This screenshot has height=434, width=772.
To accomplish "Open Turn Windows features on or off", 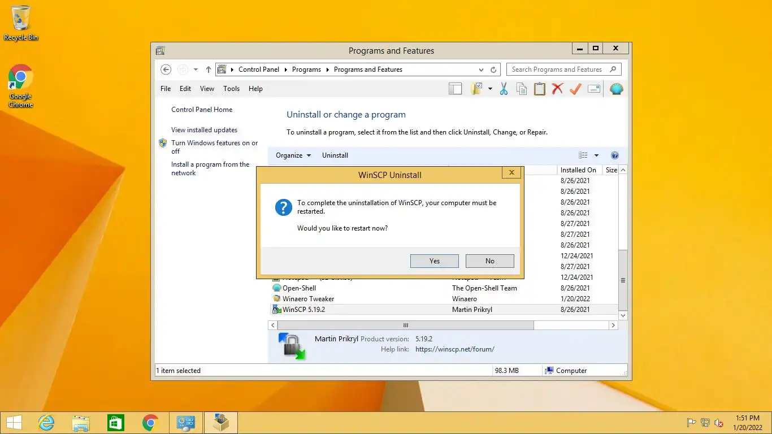I will click(x=214, y=147).
